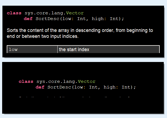Click the high parameter in top signature
167x118 pixels.
click(98, 19)
